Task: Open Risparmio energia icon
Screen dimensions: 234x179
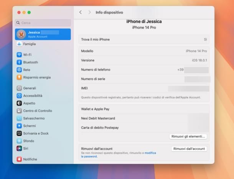Action: (x=19, y=77)
